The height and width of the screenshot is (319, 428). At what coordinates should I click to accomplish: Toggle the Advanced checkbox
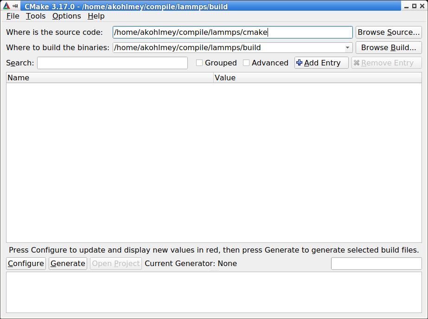pyautogui.click(x=246, y=63)
